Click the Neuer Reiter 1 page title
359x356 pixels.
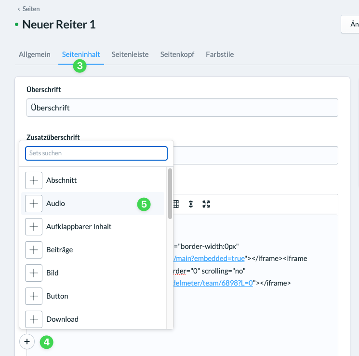point(59,25)
